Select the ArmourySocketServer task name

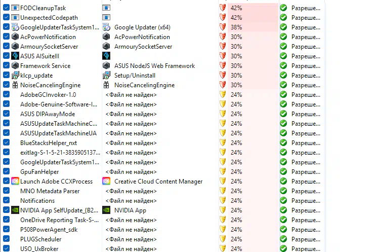click(49, 47)
